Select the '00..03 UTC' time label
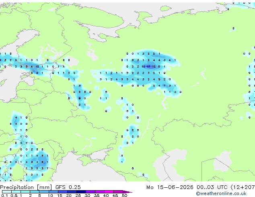The width and height of the screenshot is (255, 197). (212, 187)
